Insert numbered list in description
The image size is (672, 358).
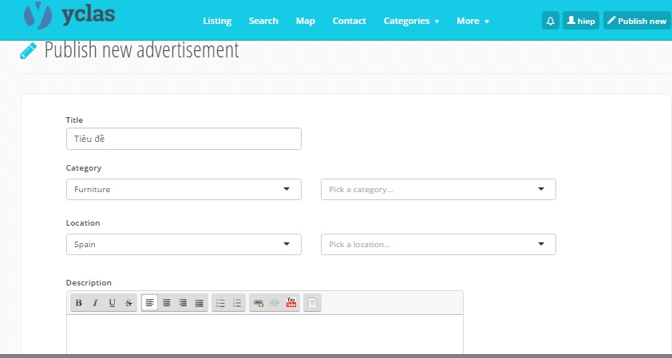coord(237,303)
